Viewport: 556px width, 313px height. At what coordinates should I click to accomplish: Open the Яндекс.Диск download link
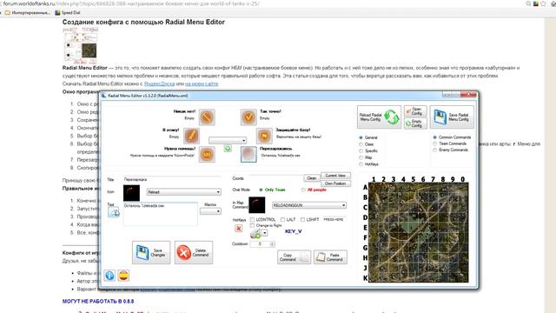[159, 83]
